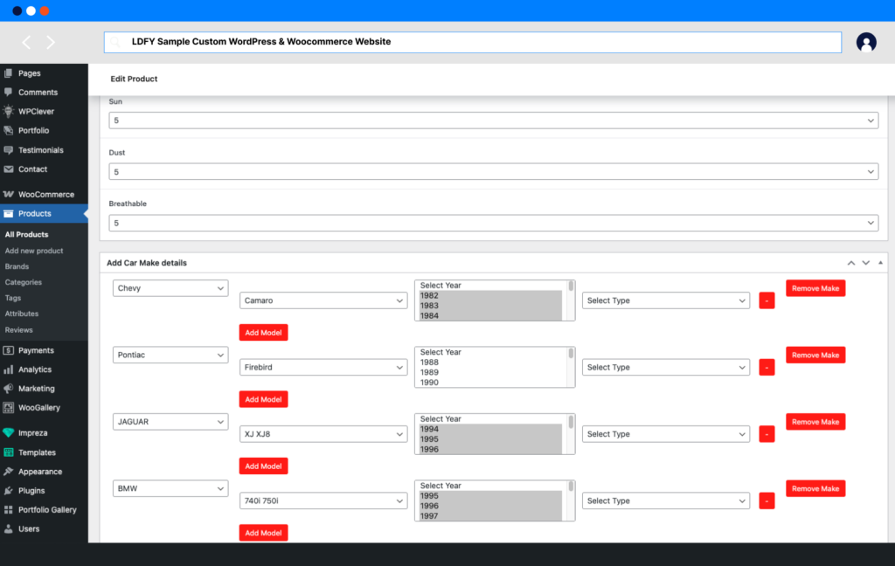895x566 pixels.
Task: Open Attributes submenu item
Action: (x=22, y=314)
